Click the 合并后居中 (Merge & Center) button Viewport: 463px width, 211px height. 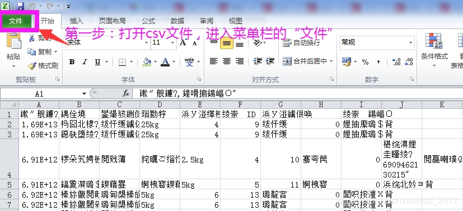pos(305,61)
